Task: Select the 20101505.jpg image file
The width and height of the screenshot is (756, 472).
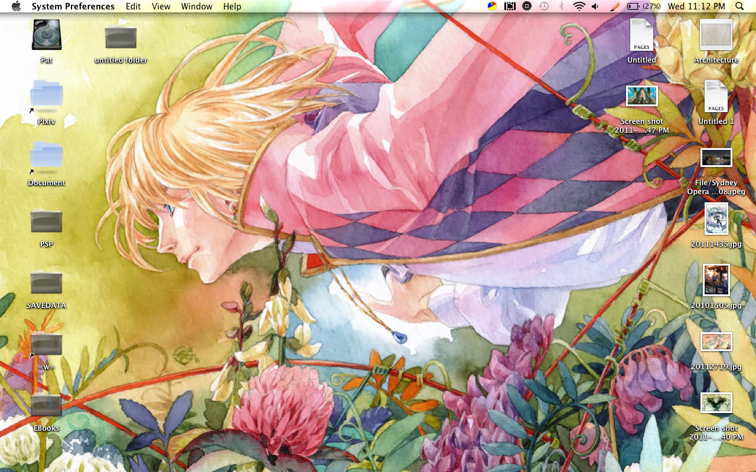Action: point(716,280)
